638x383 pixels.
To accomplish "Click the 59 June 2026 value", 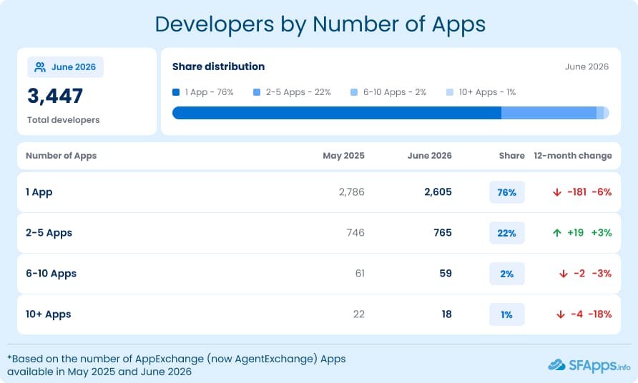I will coord(446,273).
